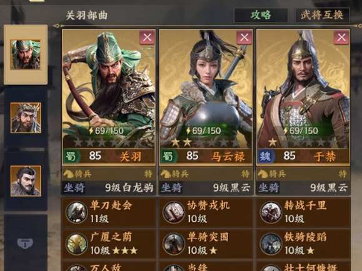
Task: Open the 广厦之荫 skill icon
Action: tap(77, 244)
